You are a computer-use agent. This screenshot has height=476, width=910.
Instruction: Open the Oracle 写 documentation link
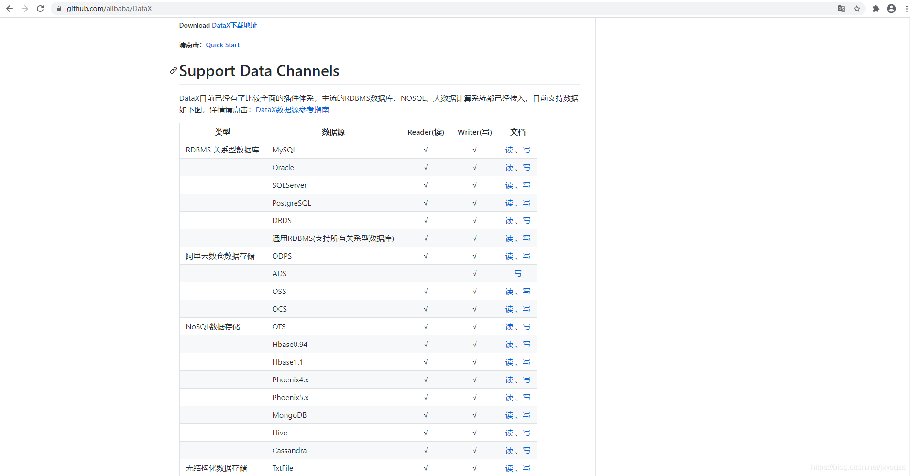pos(526,168)
